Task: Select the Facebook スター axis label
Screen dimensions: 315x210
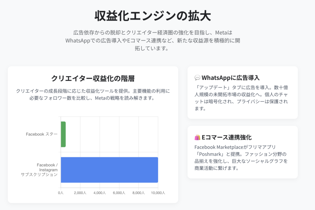Action: pos(42,134)
